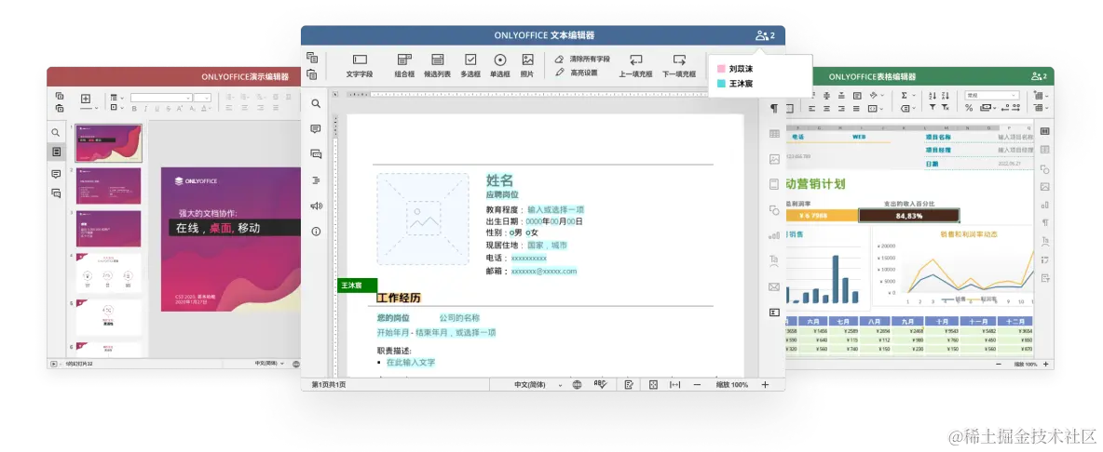This screenshot has height=452, width=1103.
Task: Open font size combo box in presentation editor
Action: 202,98
